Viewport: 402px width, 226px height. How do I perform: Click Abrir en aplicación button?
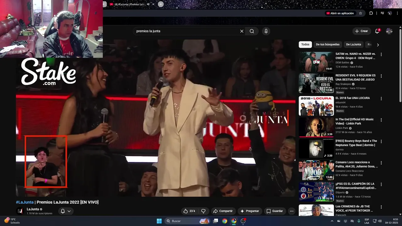[x=340, y=13]
